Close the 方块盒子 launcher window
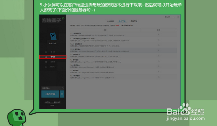Viewport: 217px width, 126px height. [178, 17]
